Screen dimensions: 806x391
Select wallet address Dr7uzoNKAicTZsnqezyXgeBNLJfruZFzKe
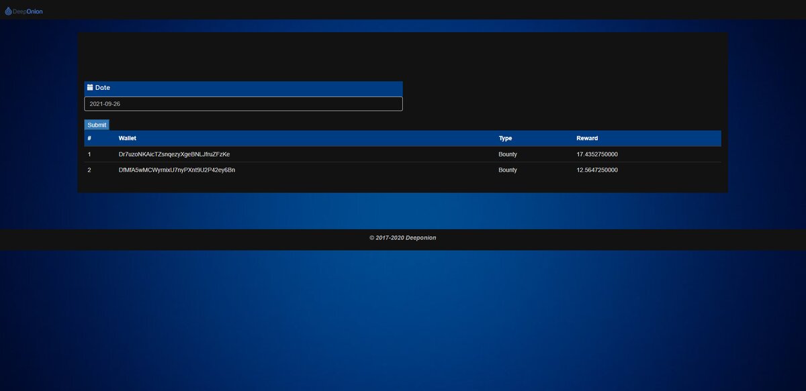[174, 154]
